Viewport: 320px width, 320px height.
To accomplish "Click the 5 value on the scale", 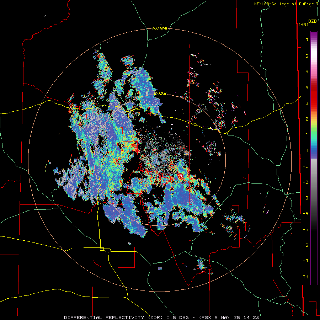I will pos(307,71).
